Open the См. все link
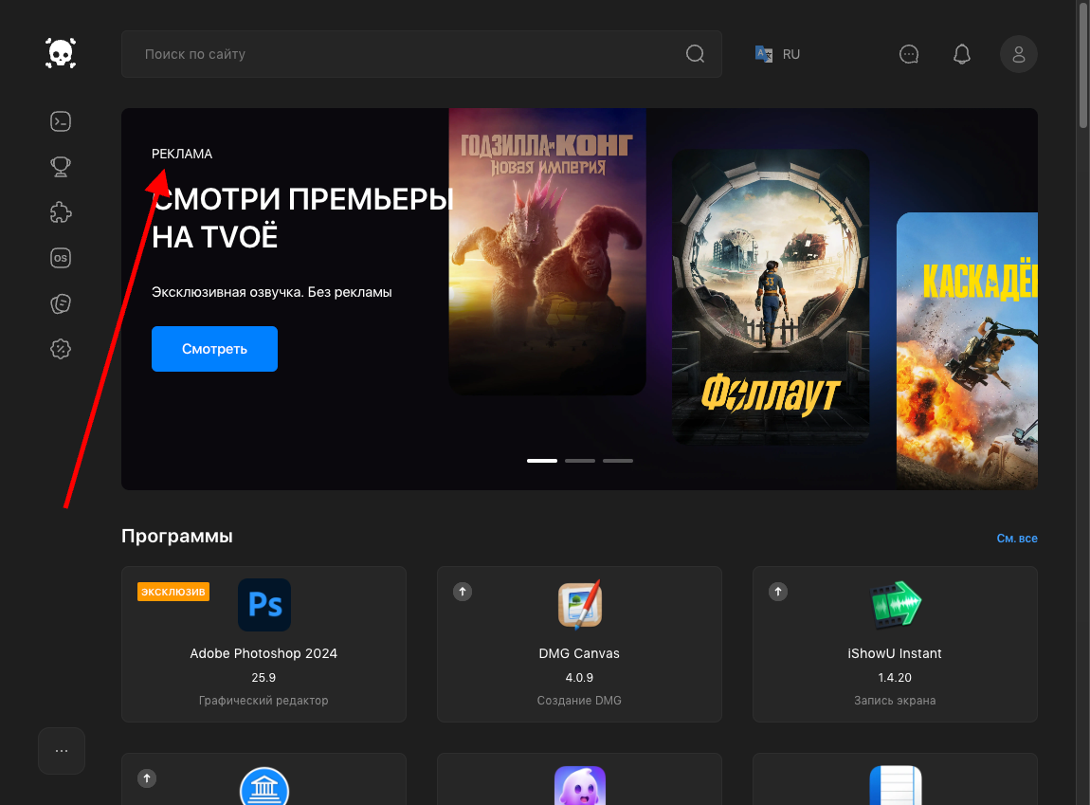Screen dimensions: 1090x805 [1017, 538]
